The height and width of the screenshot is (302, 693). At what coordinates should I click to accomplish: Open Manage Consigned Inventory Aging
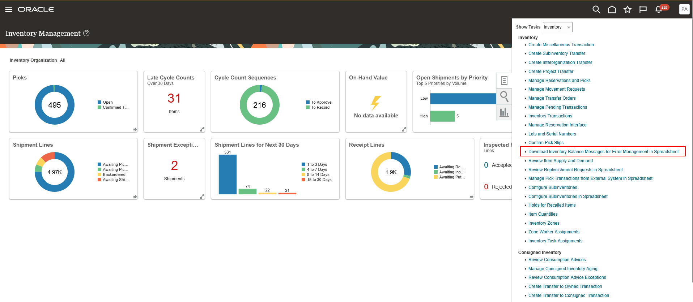point(563,269)
